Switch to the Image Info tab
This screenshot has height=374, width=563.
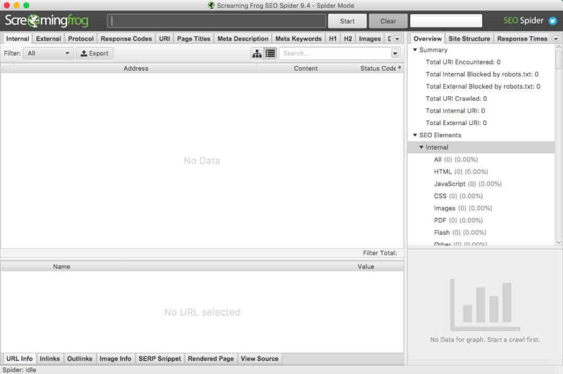click(115, 358)
